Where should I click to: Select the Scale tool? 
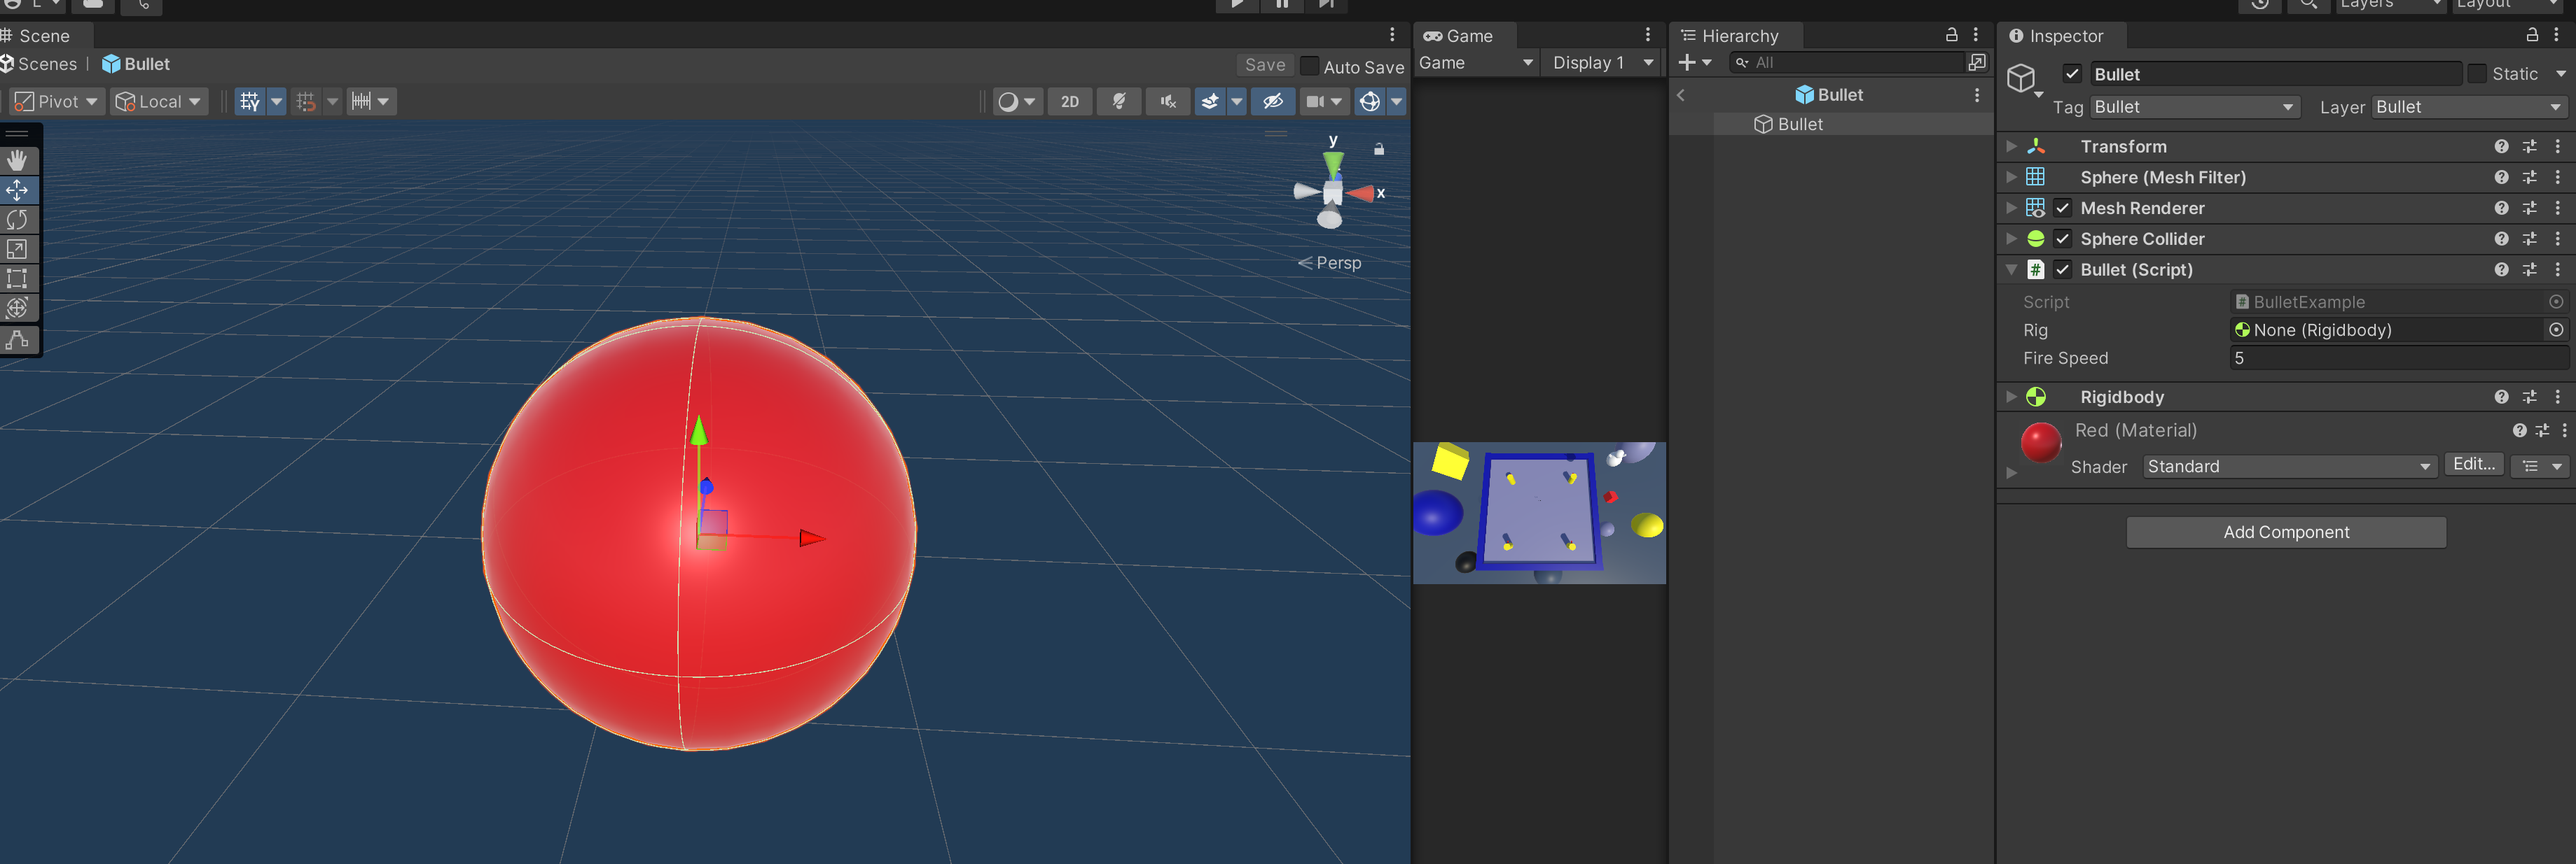click(17, 250)
